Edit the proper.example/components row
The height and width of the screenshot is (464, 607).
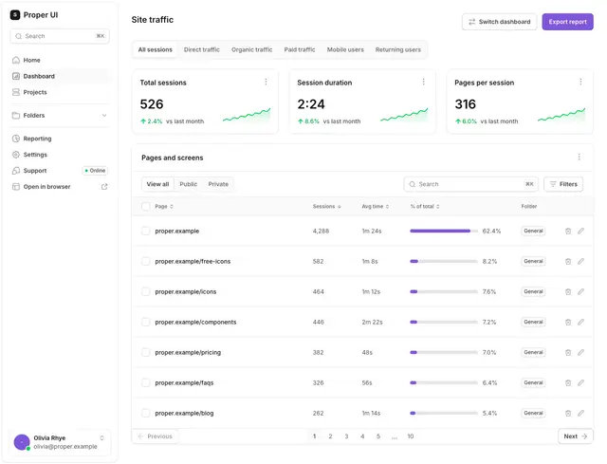(580, 323)
